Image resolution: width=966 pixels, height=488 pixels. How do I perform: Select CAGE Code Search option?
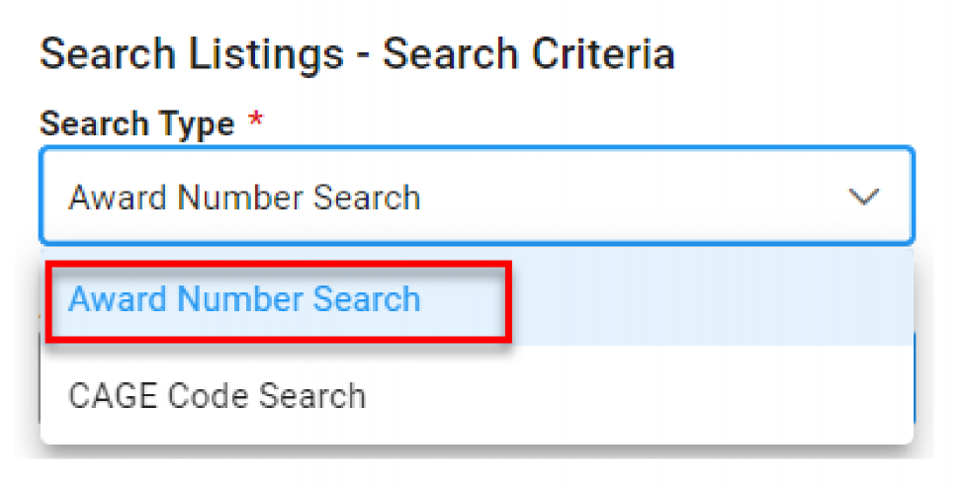[x=217, y=395]
